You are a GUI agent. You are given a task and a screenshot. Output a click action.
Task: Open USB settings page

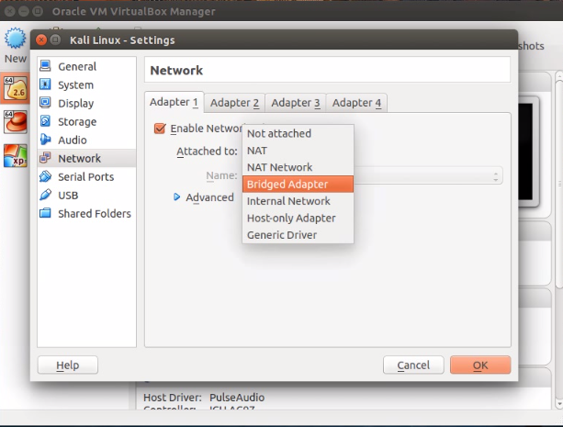(86, 195)
